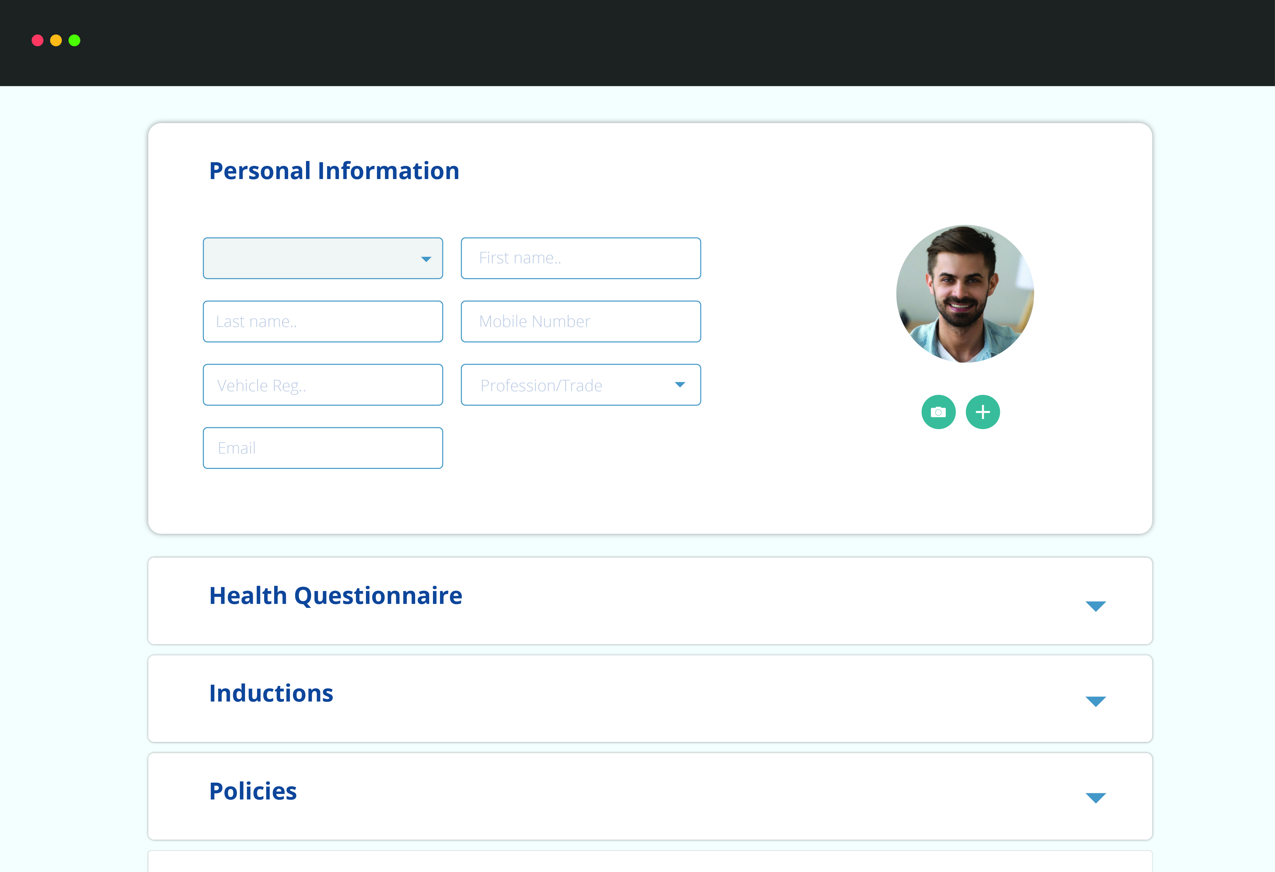Screen dimensions: 1275x872
Task: Click the Last name input field
Action: [322, 322]
